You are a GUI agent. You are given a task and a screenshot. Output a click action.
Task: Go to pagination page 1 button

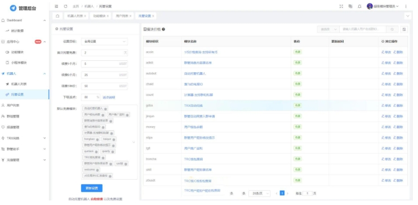[282, 193]
